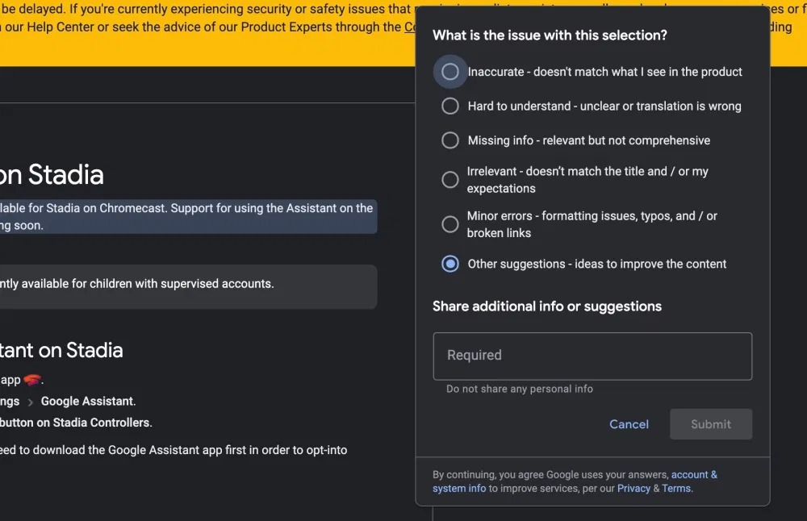Image resolution: width=807 pixels, height=521 pixels.
Task: Open the Privacy link
Action: click(x=633, y=488)
